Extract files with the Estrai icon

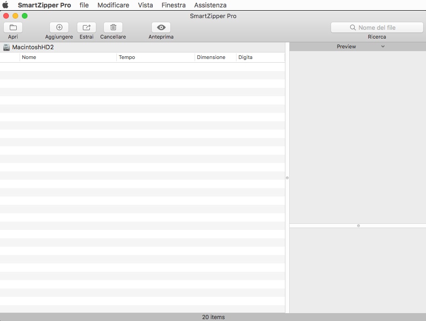87,27
